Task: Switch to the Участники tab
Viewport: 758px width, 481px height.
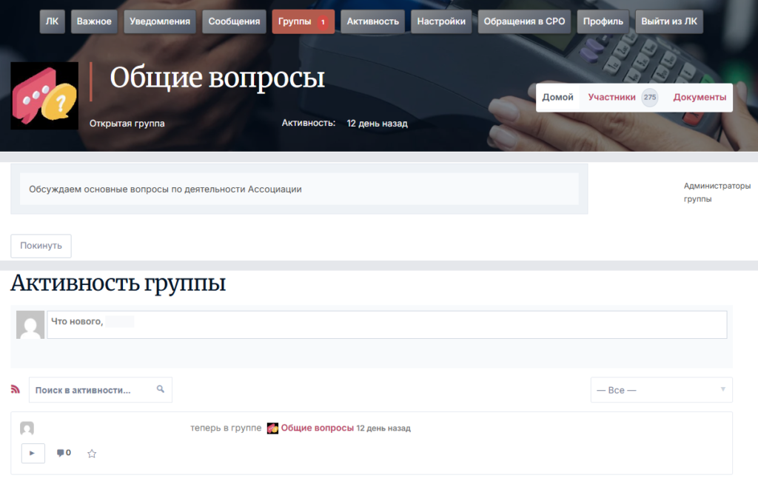Action: click(x=612, y=98)
